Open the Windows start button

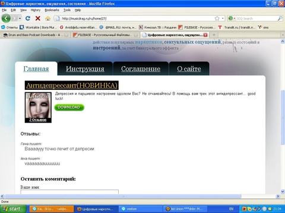click(13, 209)
